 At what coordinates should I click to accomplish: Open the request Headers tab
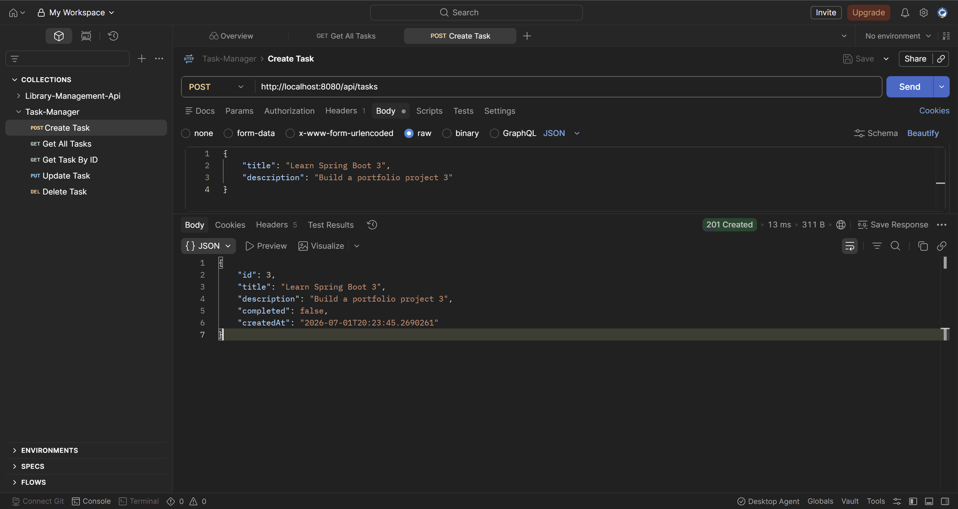tap(345, 111)
